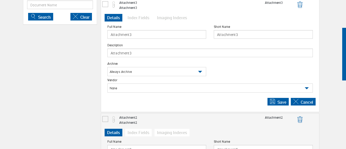346x149 pixels.
Task: Click the Short Name field for Attachment3
Action: (x=263, y=35)
